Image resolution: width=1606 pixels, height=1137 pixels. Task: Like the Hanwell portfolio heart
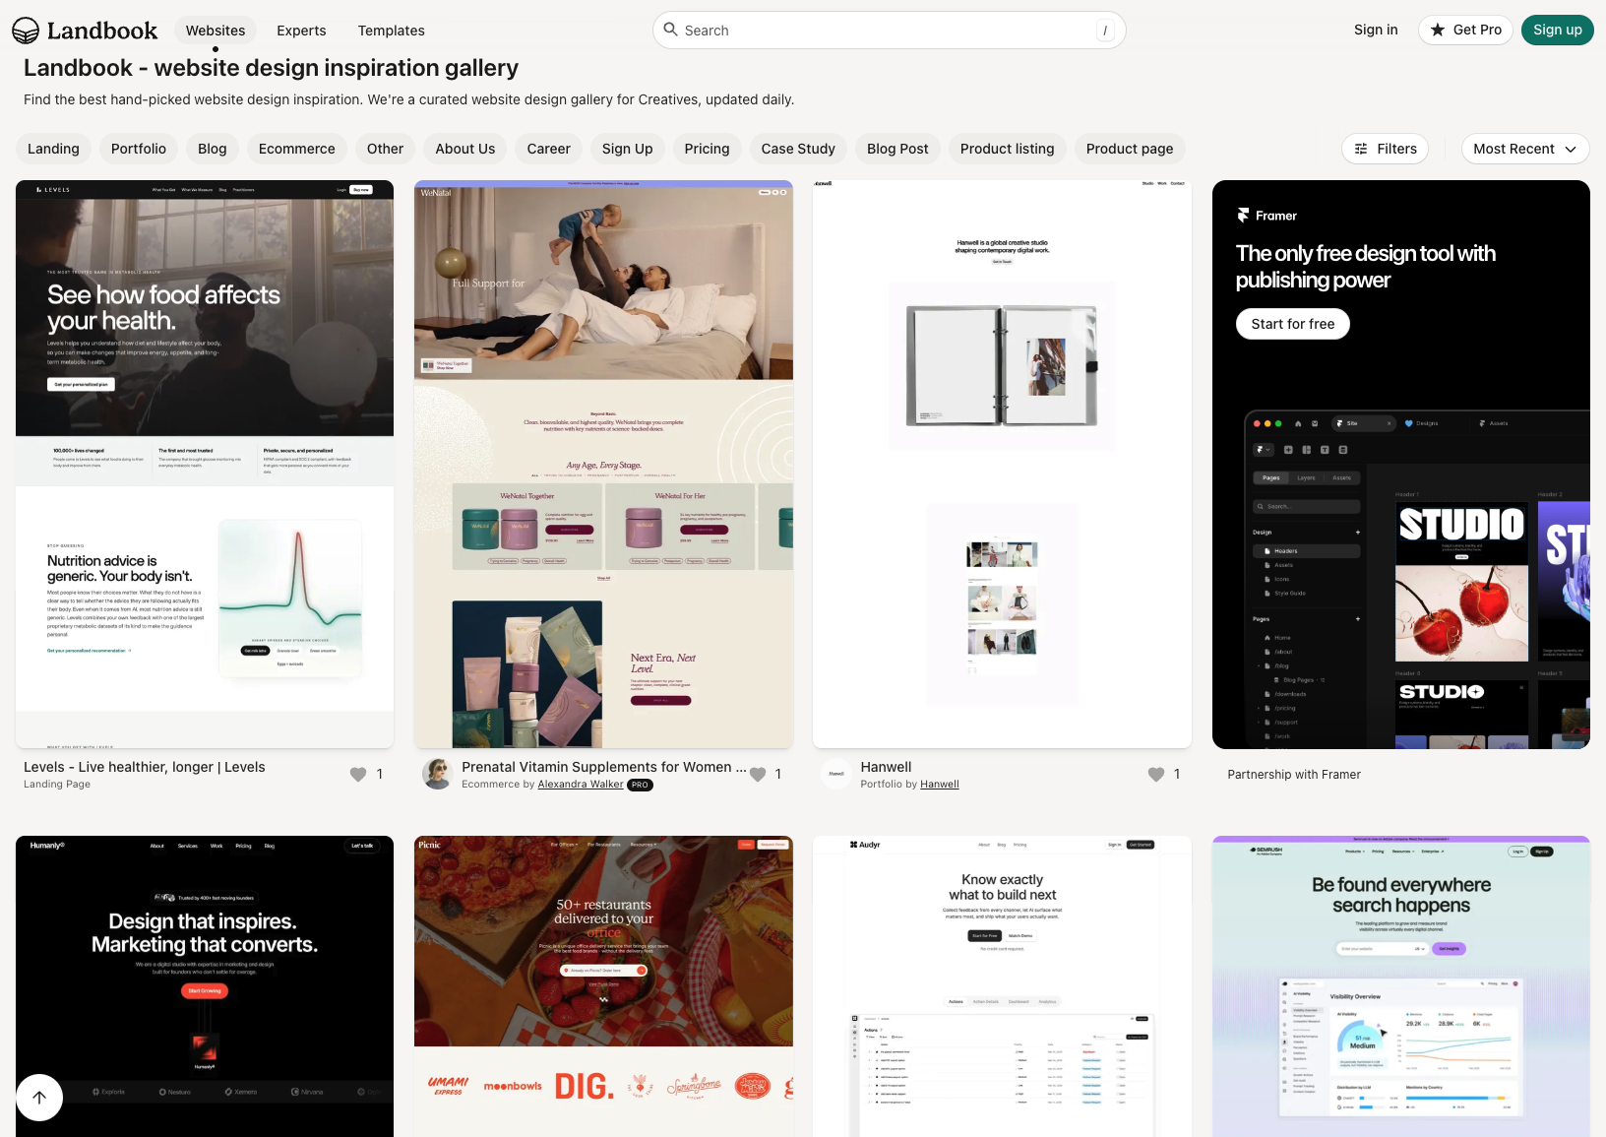(1156, 775)
